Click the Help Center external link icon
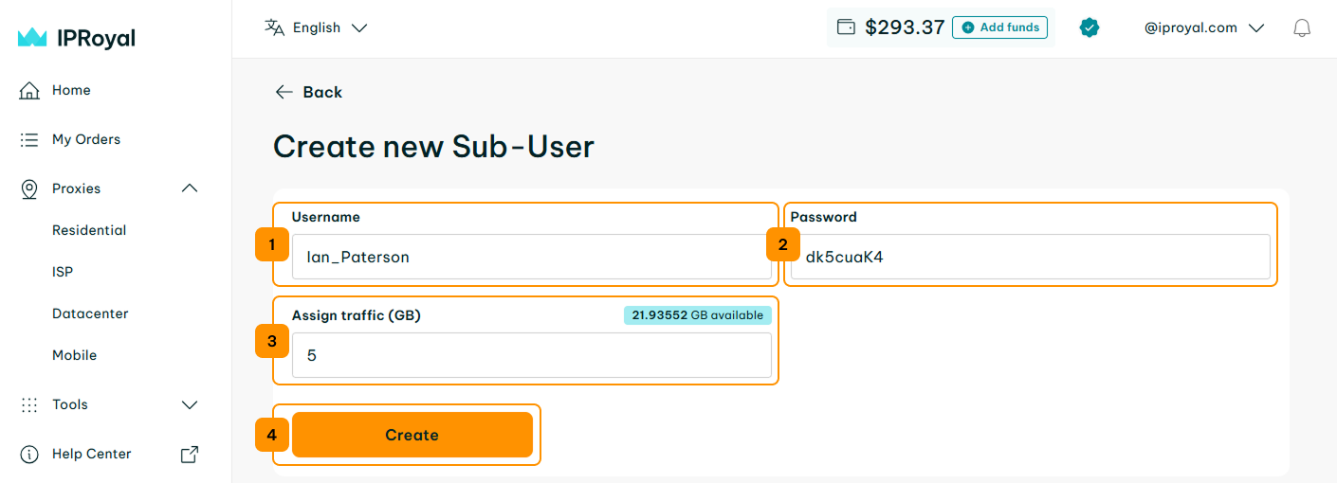 190,454
